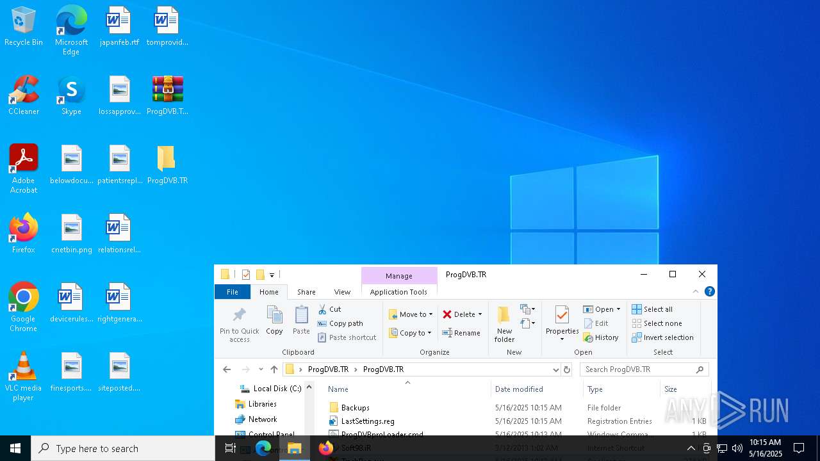Expand the address bar history dropdown
Screen dimensions: 820x461
point(555,369)
